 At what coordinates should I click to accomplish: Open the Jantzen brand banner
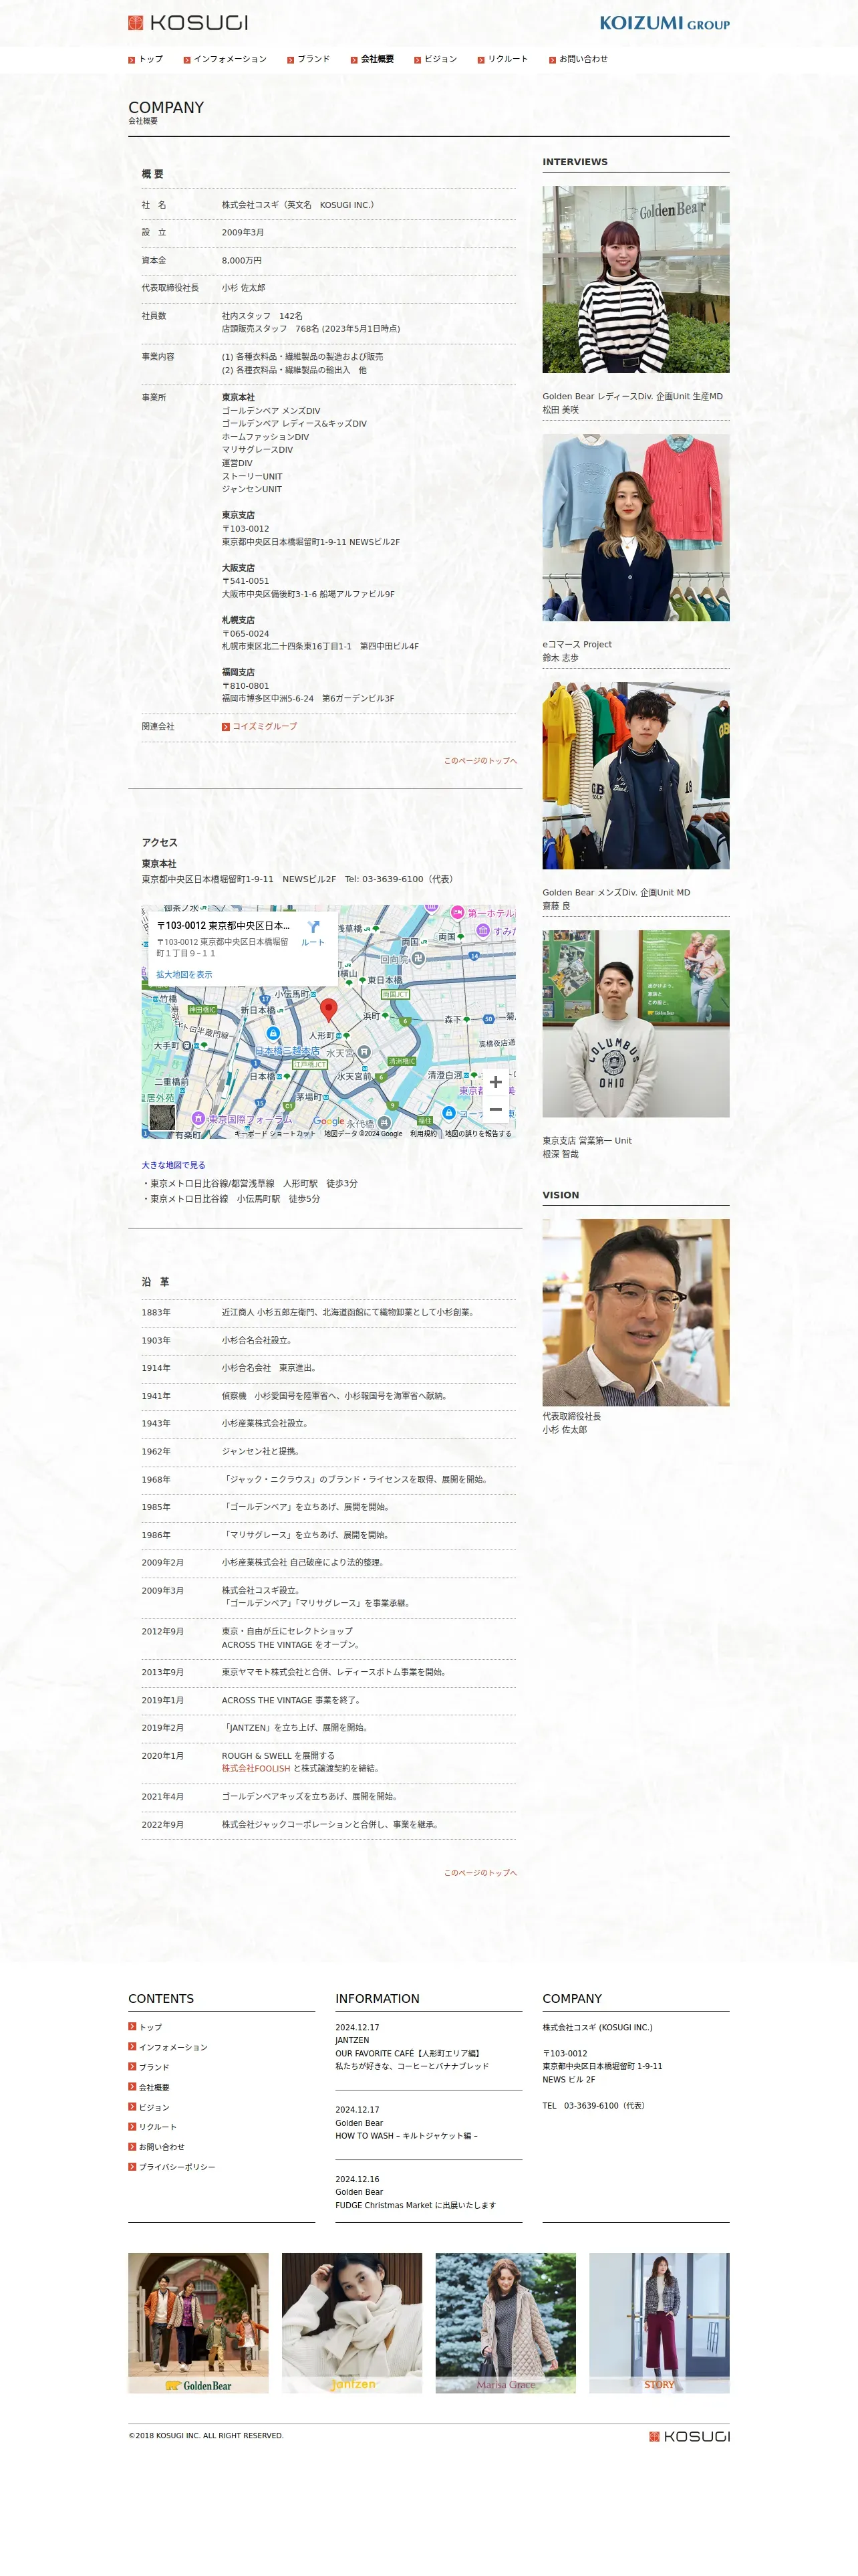(x=351, y=2323)
